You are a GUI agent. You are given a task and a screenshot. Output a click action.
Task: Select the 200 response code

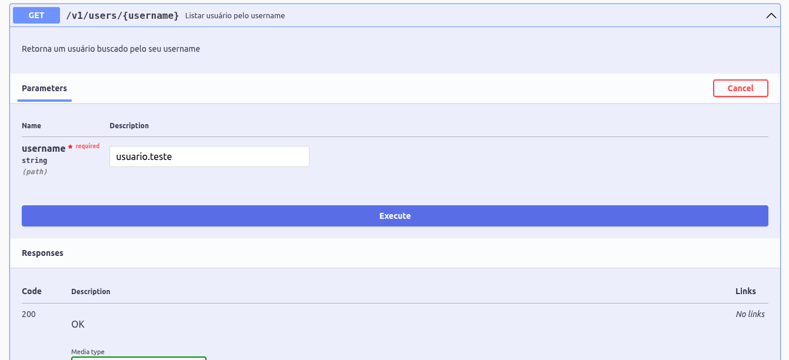point(29,315)
